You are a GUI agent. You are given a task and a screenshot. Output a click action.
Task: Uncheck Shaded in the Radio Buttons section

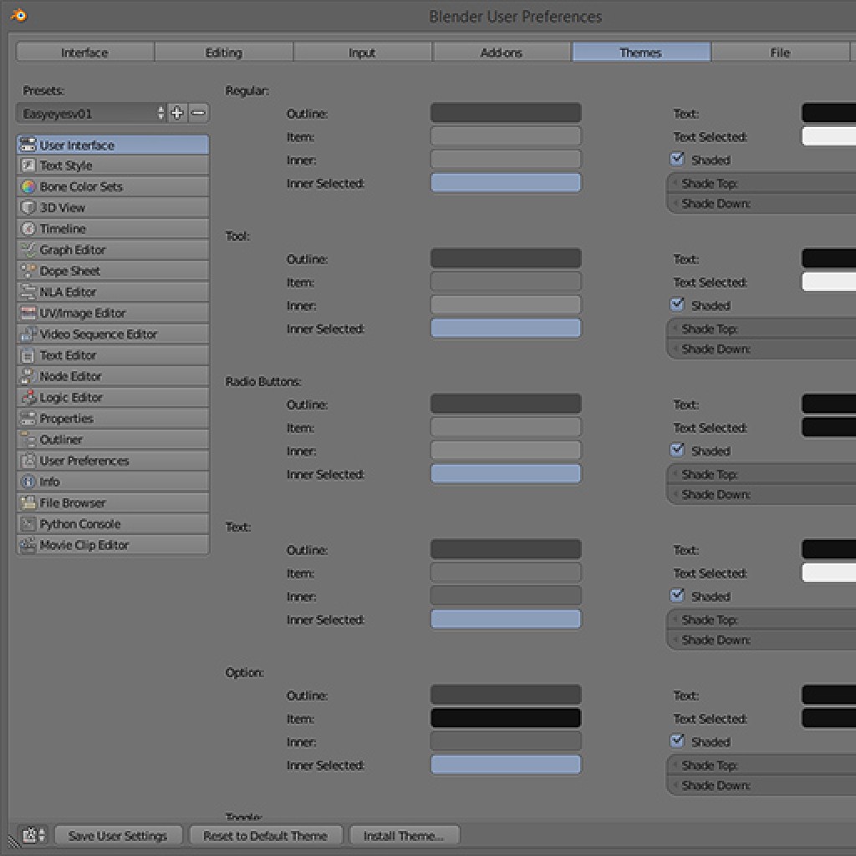click(677, 450)
